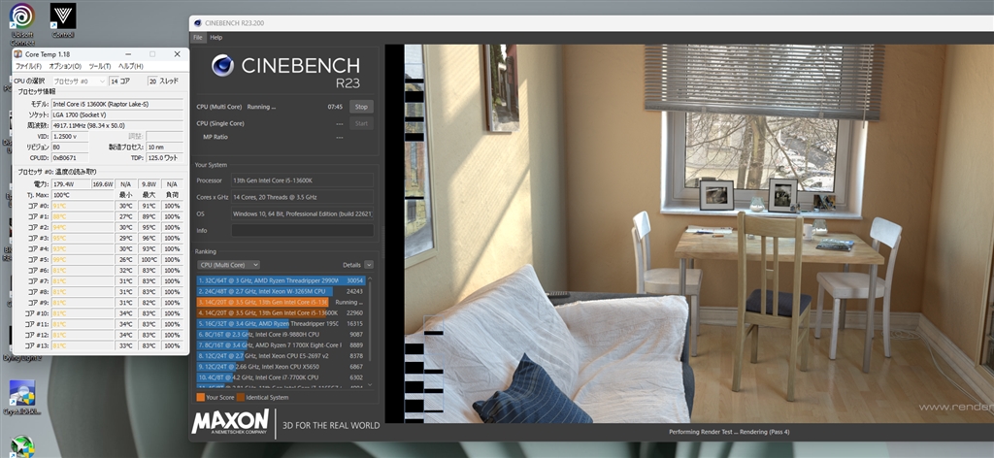Click the モデル field Intel Core i5 13600K
Viewport: 994px width, 458px height.
click(x=117, y=104)
